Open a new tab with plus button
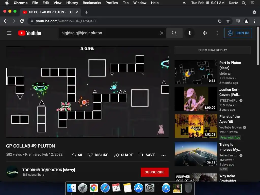The height and width of the screenshot is (195, 260). [x=86, y=12]
